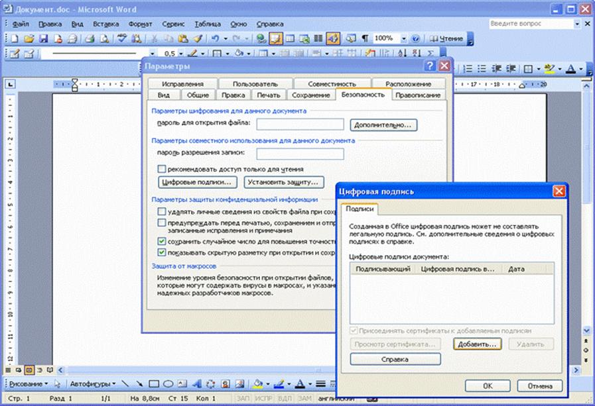Screen dimensions: 595x406
Task: Click the 'пароль для открытия файла' field
Action: click(x=300, y=125)
